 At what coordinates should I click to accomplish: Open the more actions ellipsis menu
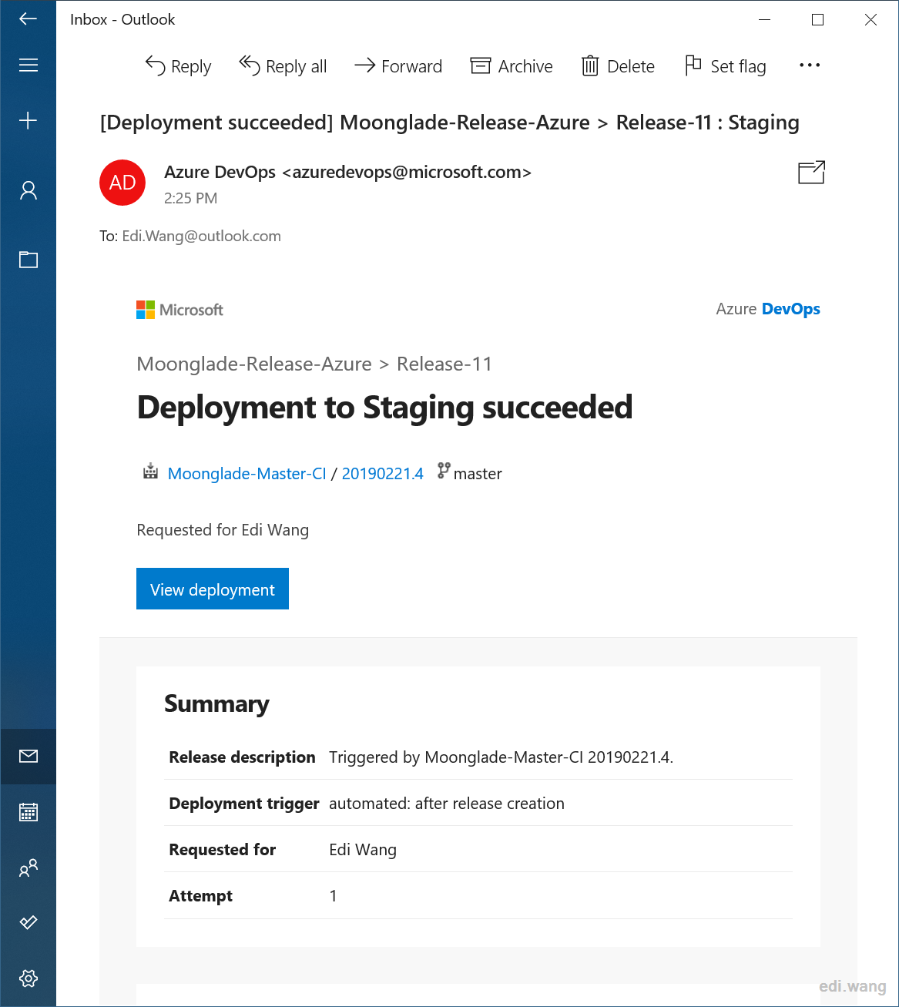(x=810, y=65)
